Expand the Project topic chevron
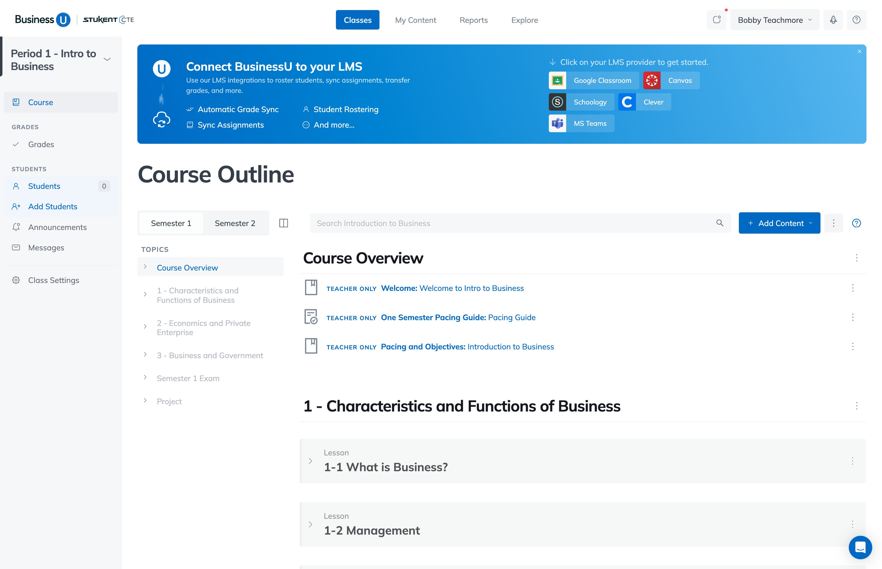The width and height of the screenshot is (882, 569). tap(145, 401)
